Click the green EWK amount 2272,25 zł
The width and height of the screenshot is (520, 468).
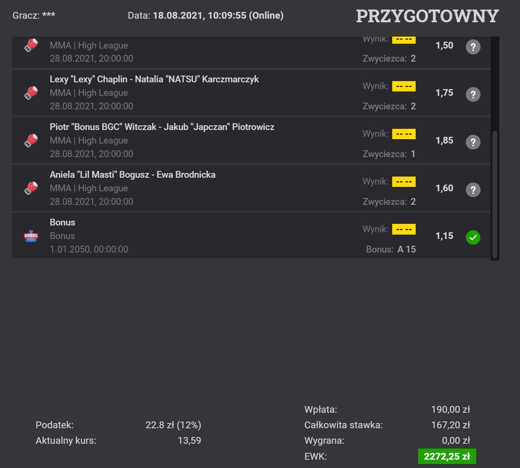[447, 456]
